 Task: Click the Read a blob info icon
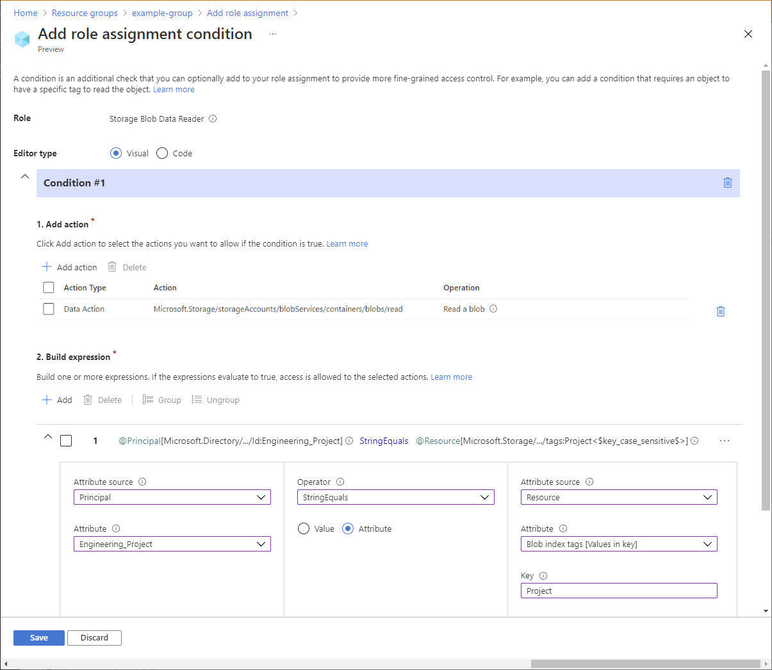tap(493, 309)
